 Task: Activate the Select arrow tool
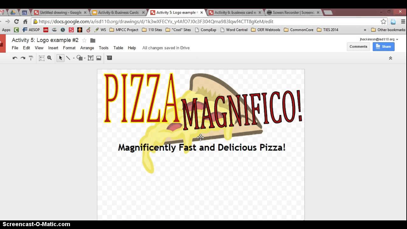pyautogui.click(x=60, y=58)
